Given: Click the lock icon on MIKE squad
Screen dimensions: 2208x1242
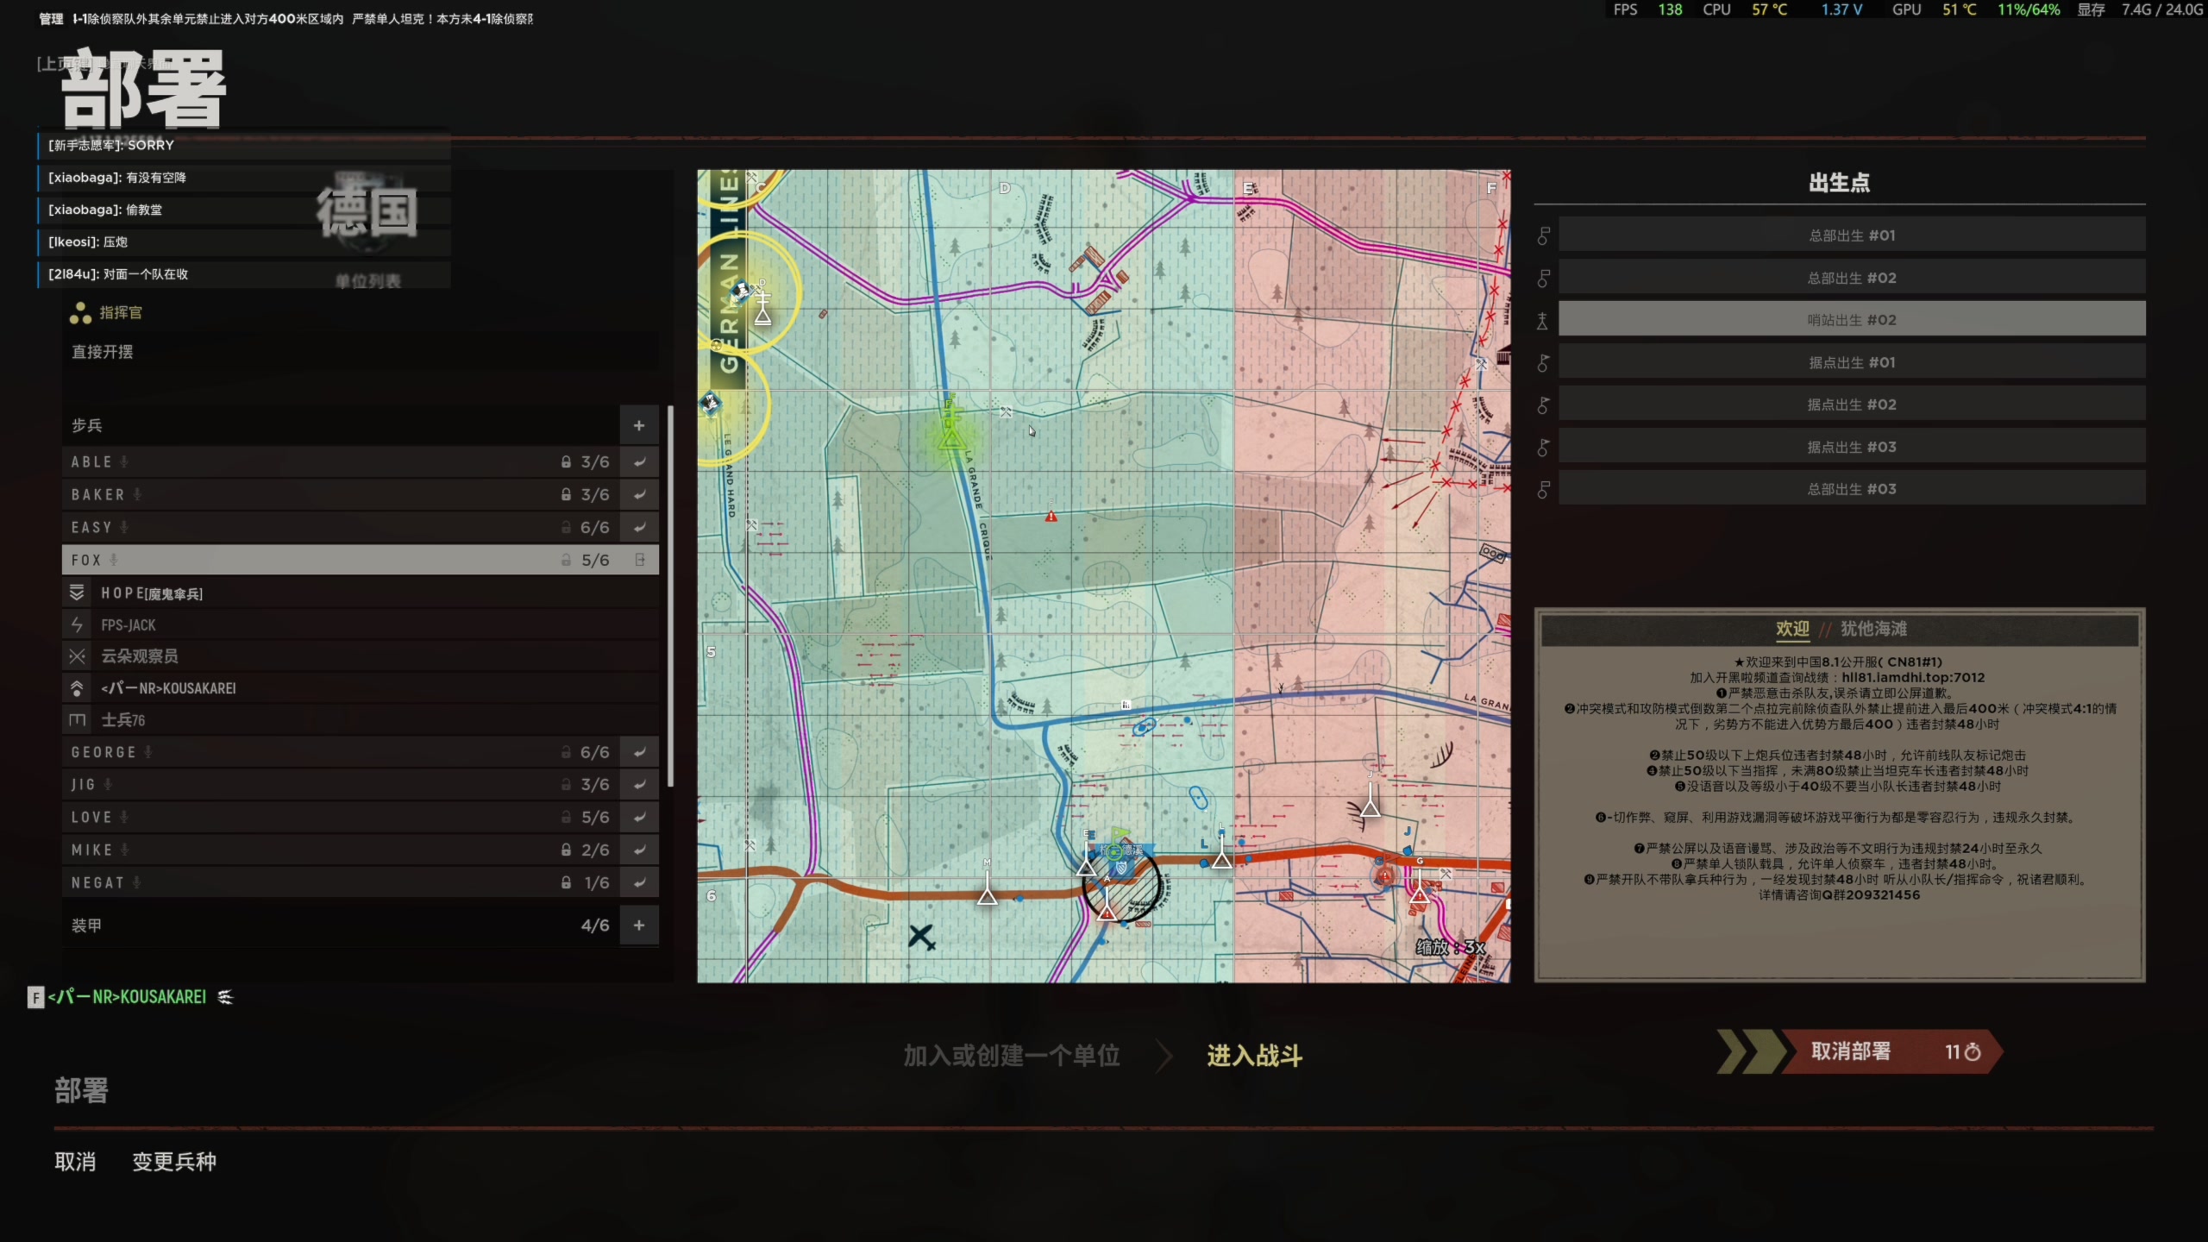Looking at the screenshot, I should point(566,850).
